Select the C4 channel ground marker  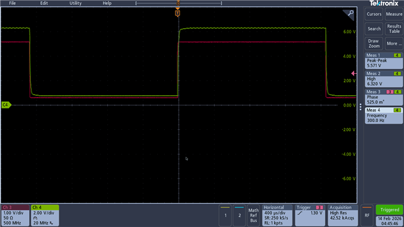(6, 105)
